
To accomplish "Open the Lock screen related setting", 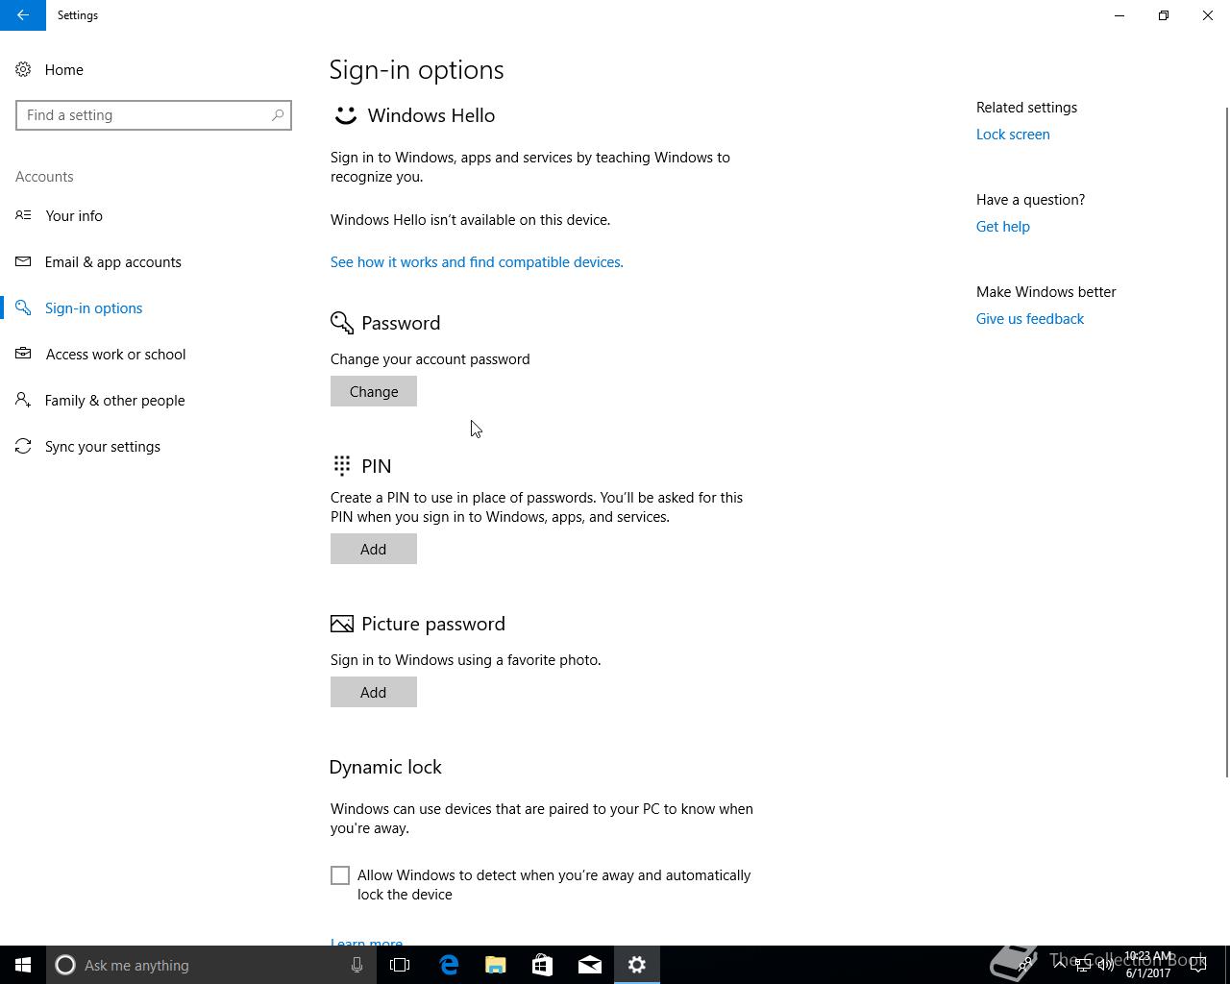I will tap(1013, 135).
